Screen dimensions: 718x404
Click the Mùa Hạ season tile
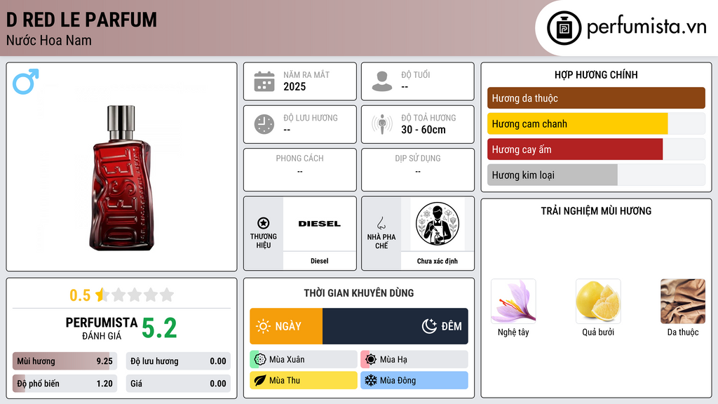[414, 360]
